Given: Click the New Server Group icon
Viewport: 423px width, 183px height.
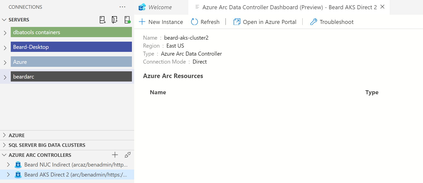Looking at the screenshot, I should [115, 20].
